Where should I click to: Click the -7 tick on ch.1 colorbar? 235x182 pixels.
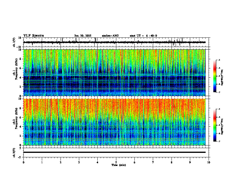tap(219, 92)
